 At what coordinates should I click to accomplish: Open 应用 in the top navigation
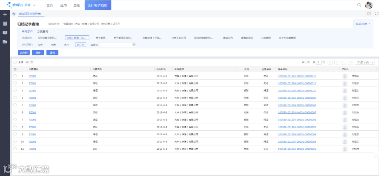[63, 5]
